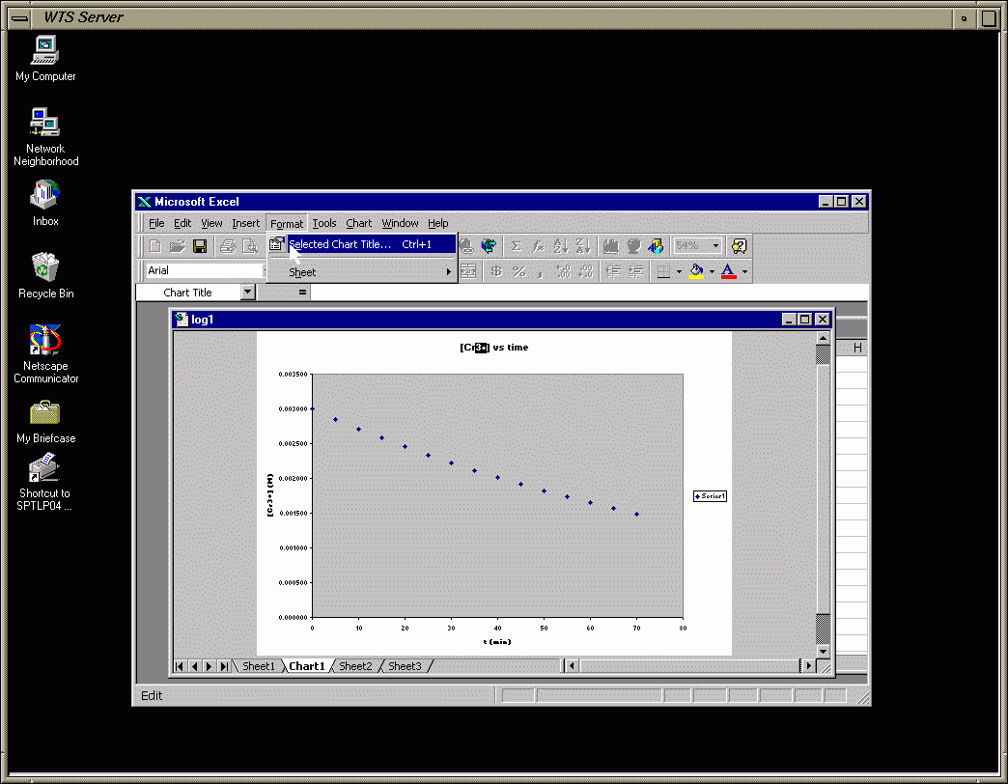
Task: Jump to the last sheet tab button
Action: (225, 666)
